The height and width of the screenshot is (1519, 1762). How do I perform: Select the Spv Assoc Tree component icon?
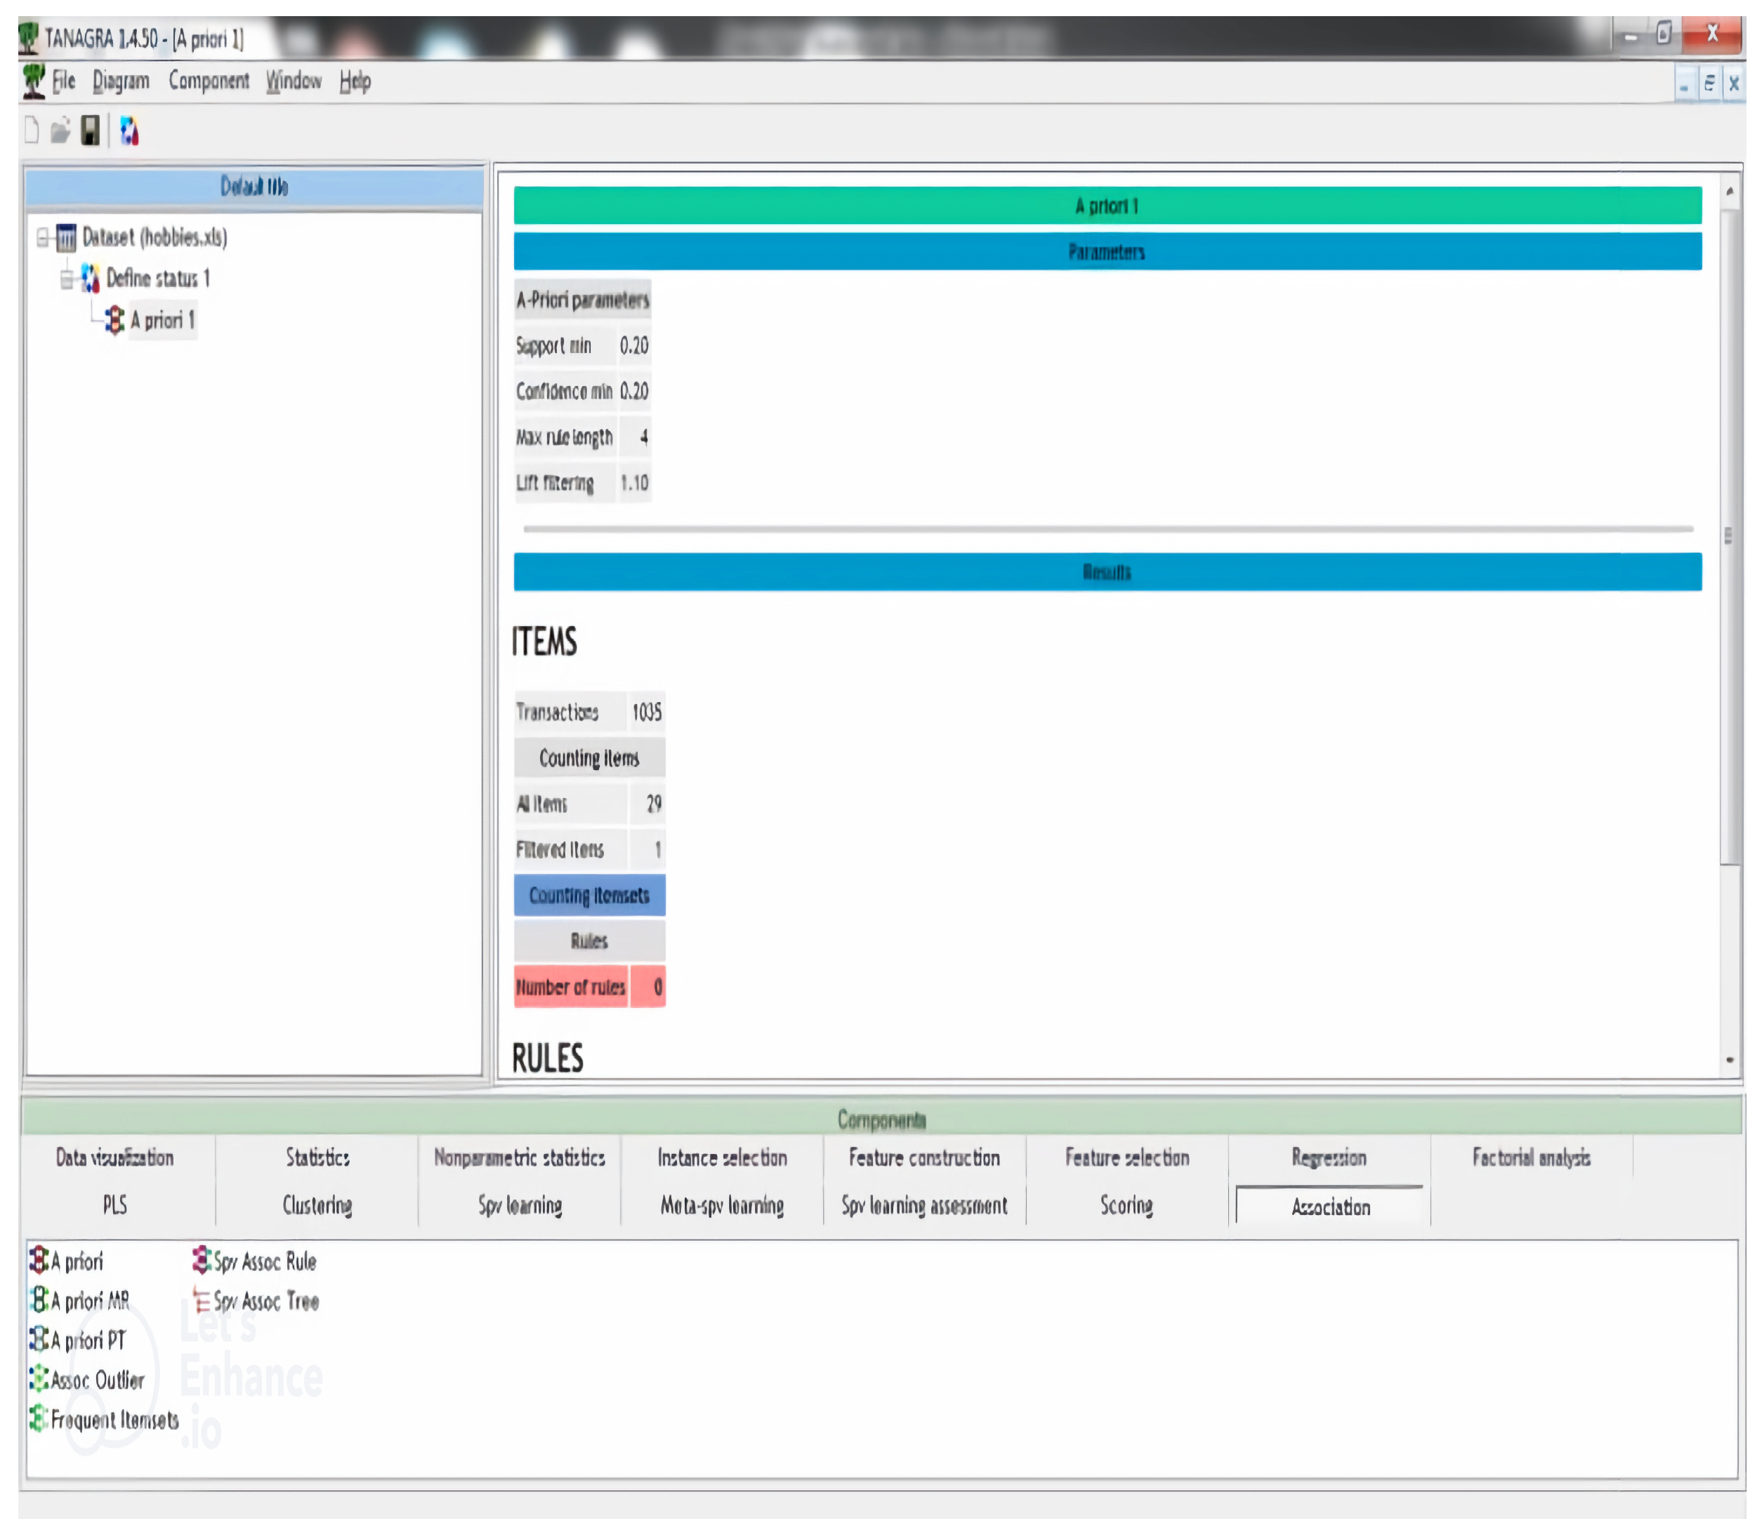(x=202, y=1300)
